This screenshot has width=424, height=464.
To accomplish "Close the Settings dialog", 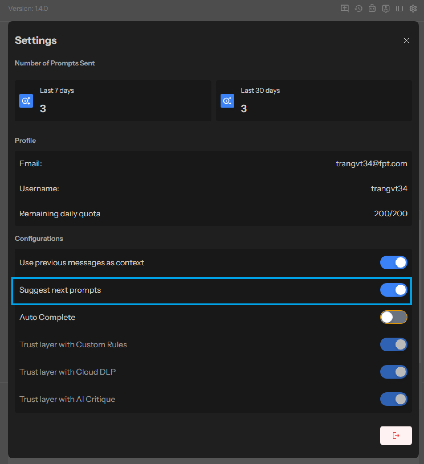I will [x=406, y=40].
